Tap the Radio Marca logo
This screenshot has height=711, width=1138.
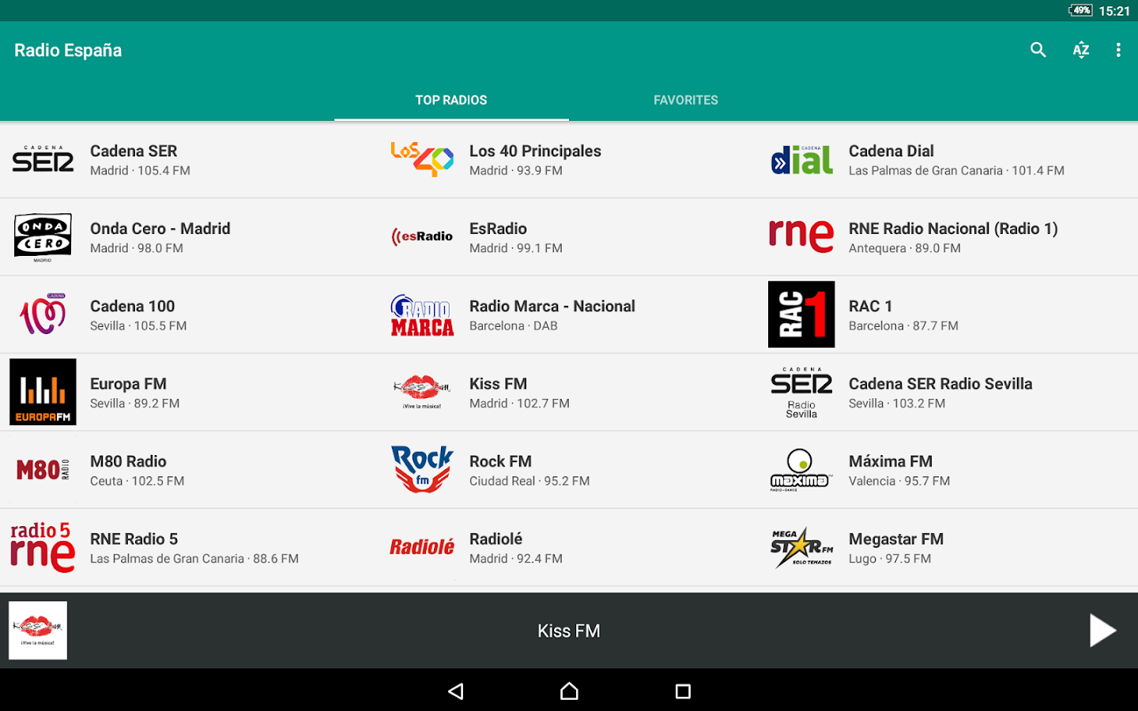422,314
